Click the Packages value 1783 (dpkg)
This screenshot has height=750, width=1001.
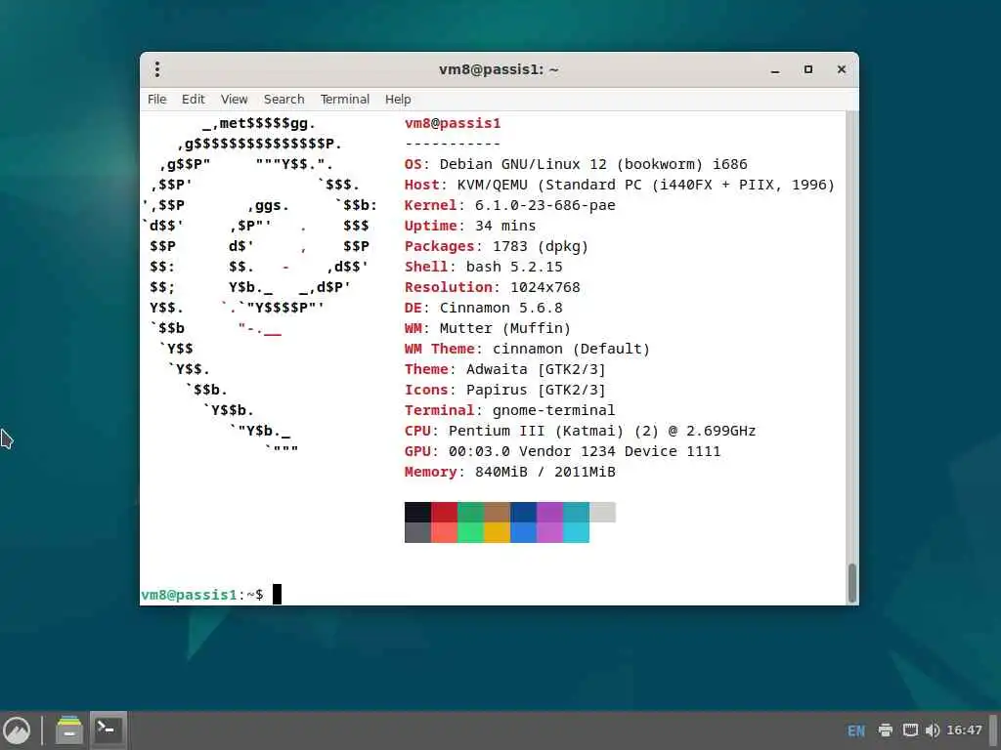[x=540, y=246]
